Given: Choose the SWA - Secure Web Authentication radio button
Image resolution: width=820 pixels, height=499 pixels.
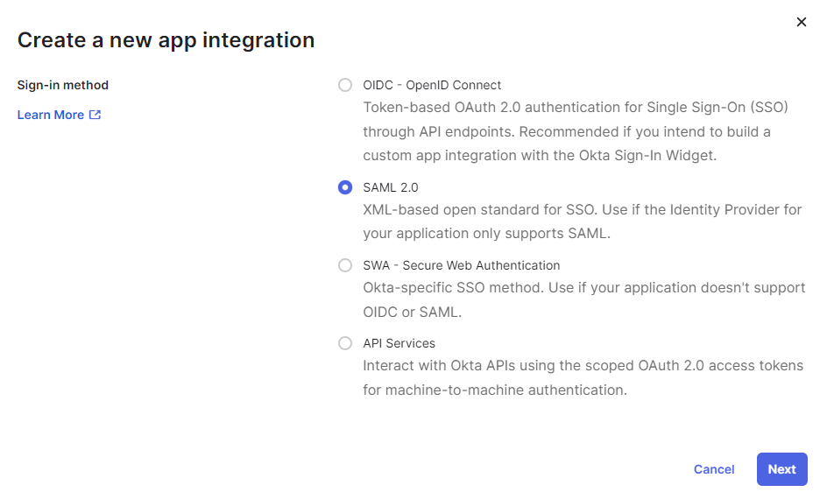Looking at the screenshot, I should click(x=345, y=265).
